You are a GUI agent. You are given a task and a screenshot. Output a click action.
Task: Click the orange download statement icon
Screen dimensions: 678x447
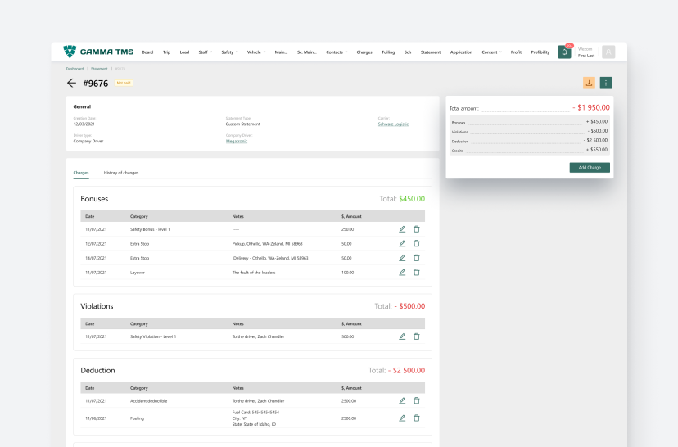coord(589,83)
